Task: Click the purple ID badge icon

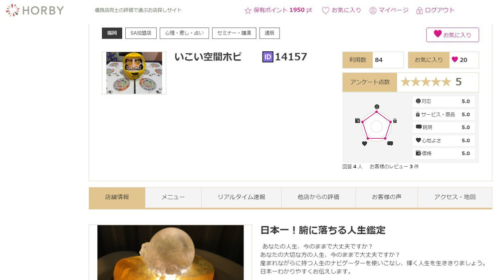Action: point(267,57)
